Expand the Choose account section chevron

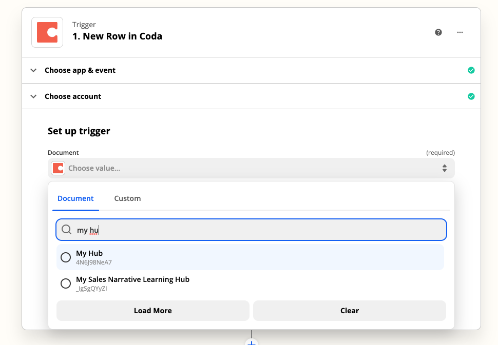34,96
